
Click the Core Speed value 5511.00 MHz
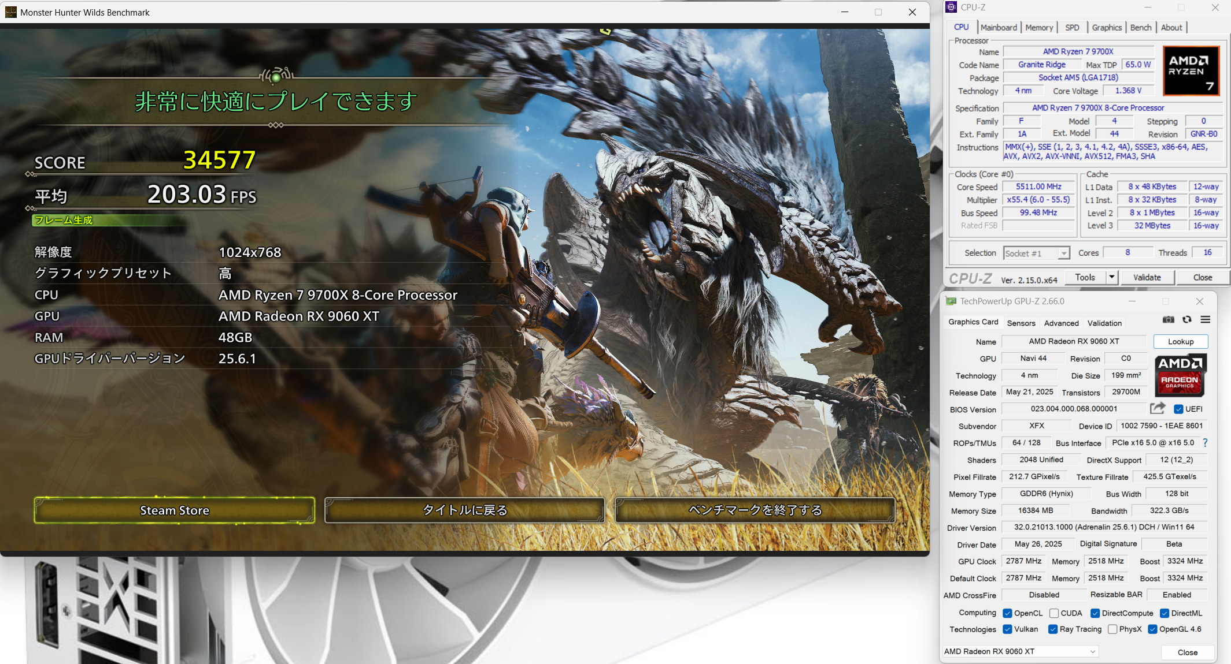(1038, 186)
